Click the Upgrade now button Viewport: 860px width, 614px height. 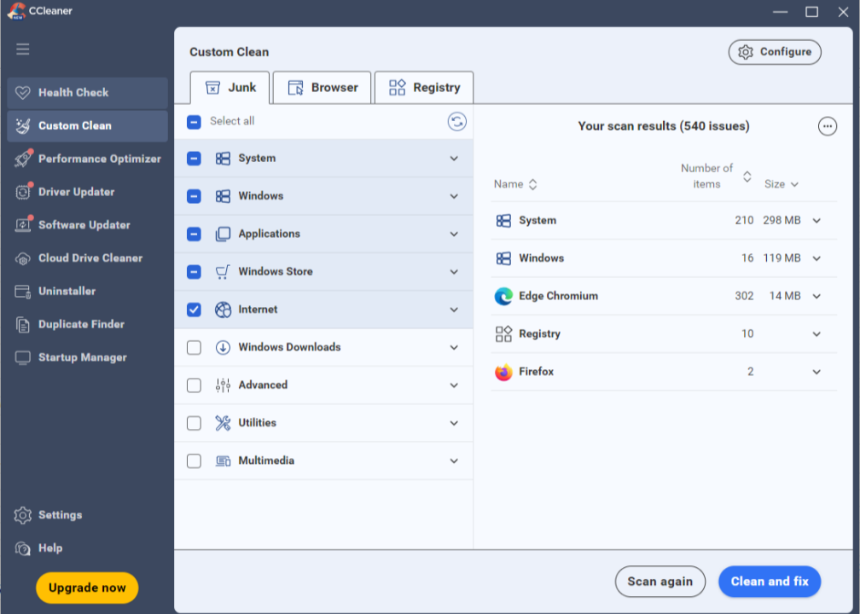87,588
